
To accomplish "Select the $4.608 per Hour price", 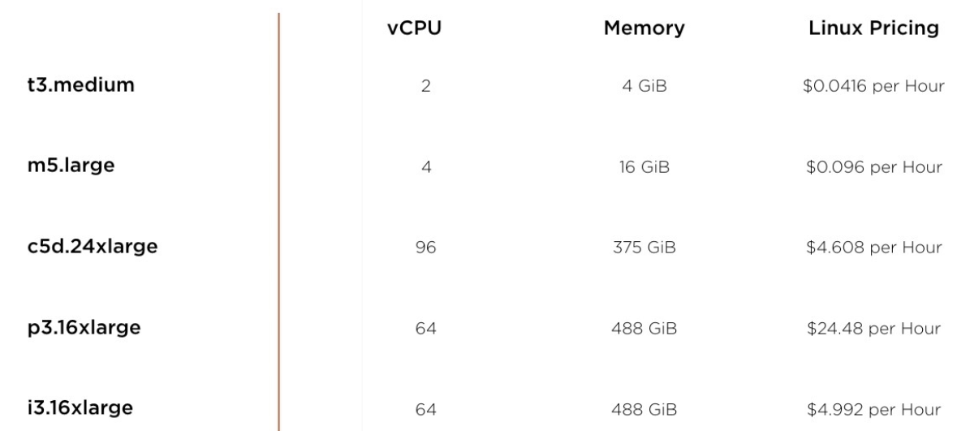I will (x=874, y=248).
